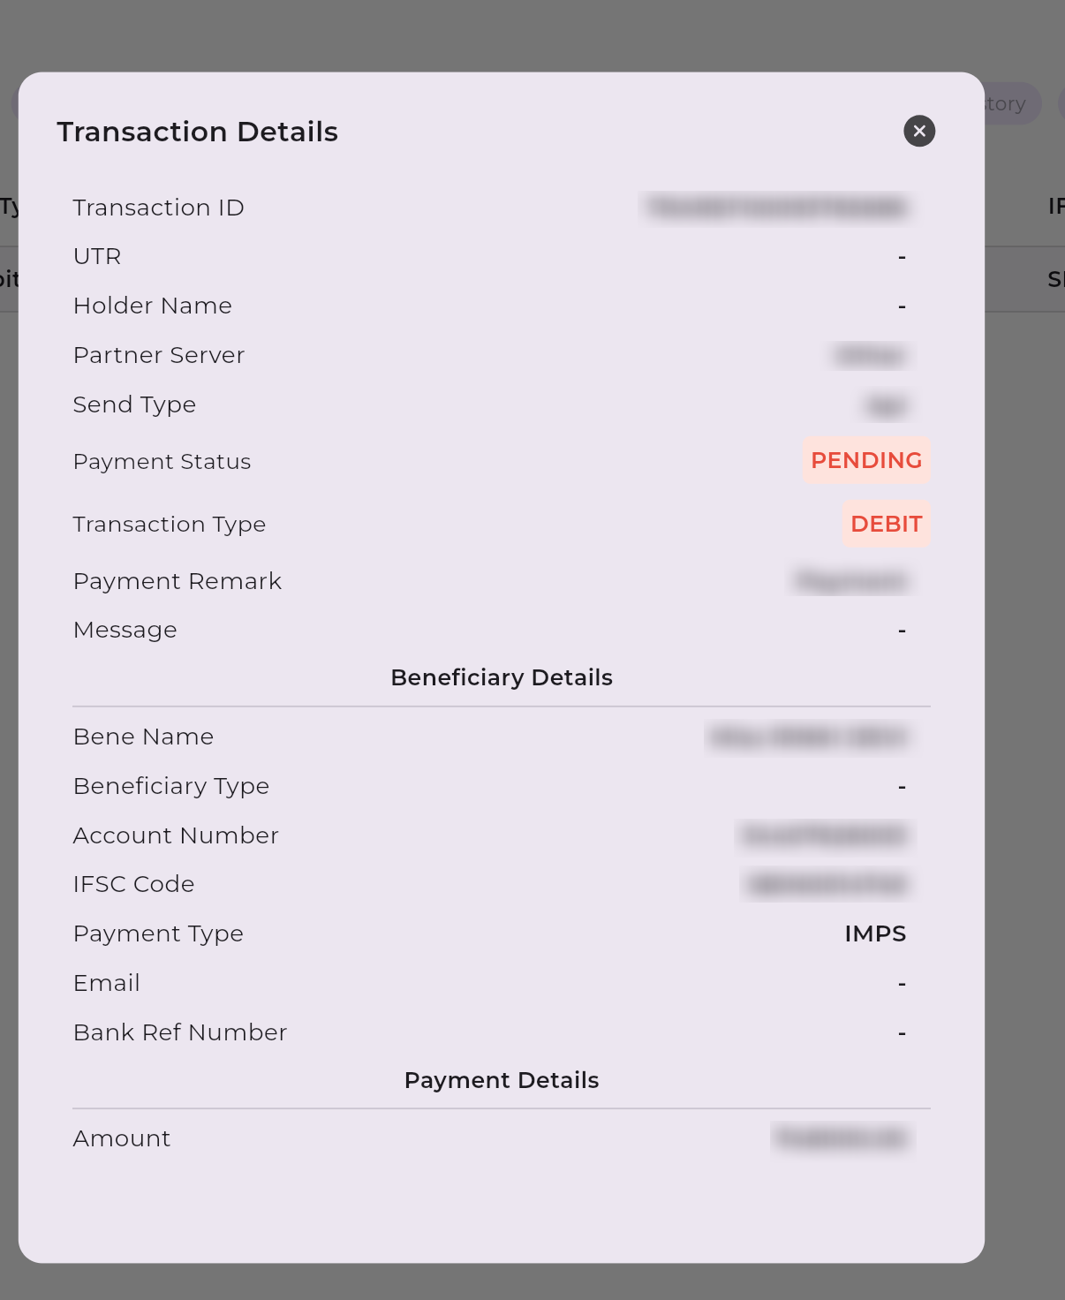Click the PENDING payment status badge
This screenshot has height=1300, width=1065.
pos(865,460)
